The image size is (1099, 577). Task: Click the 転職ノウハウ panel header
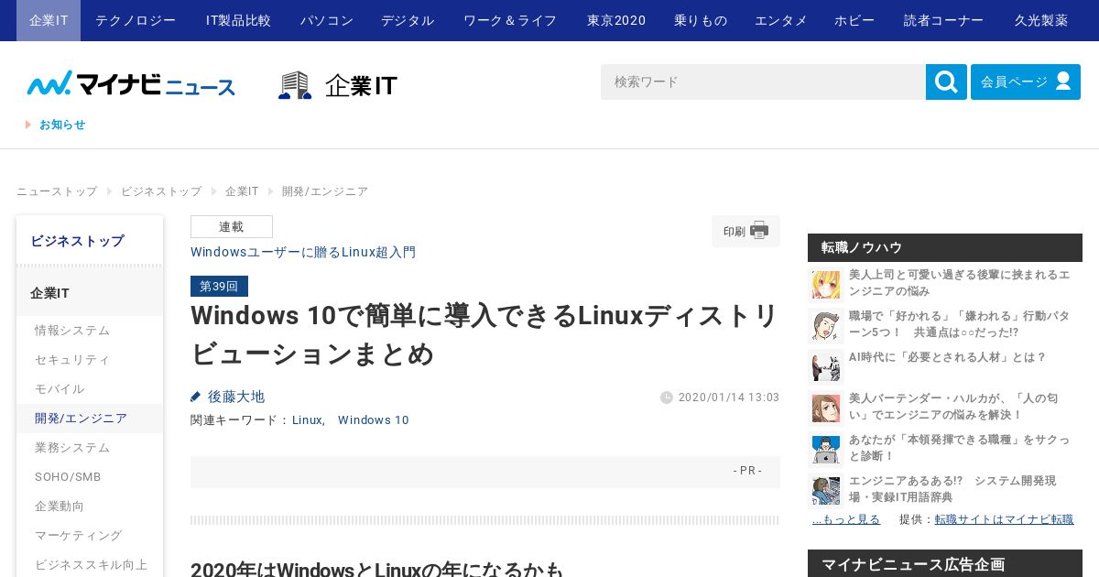point(945,247)
